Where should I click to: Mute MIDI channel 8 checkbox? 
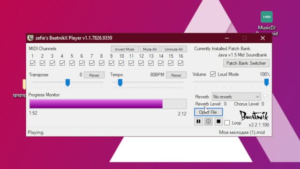point(102,63)
